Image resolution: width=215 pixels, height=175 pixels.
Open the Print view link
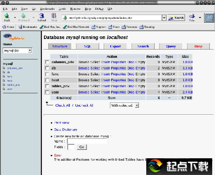pyautogui.click(x=62, y=123)
